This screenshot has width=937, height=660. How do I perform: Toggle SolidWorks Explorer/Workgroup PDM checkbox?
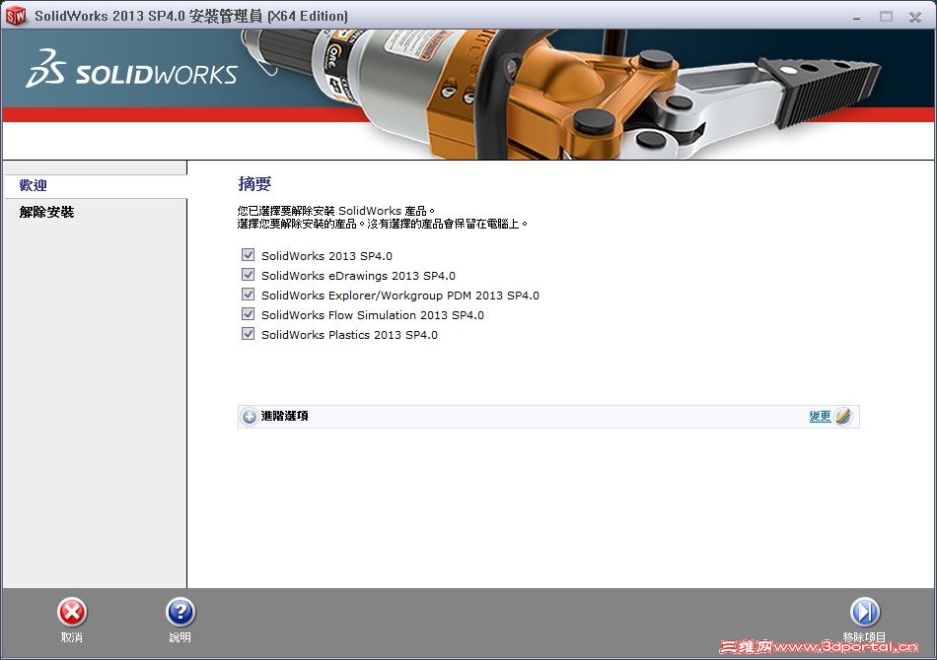pyautogui.click(x=248, y=295)
